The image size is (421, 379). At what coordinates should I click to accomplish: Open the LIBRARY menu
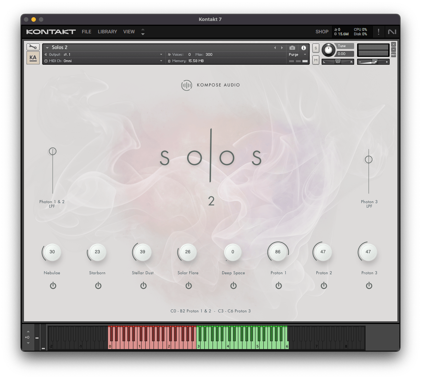pyautogui.click(x=107, y=32)
